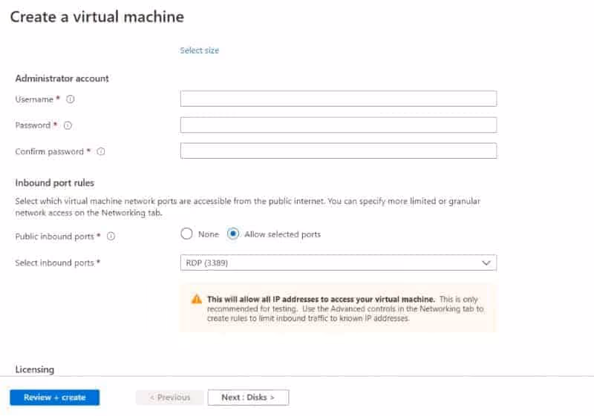Click the Confirm password input field
Image resolution: width=594 pixels, height=416 pixels.
coord(338,151)
